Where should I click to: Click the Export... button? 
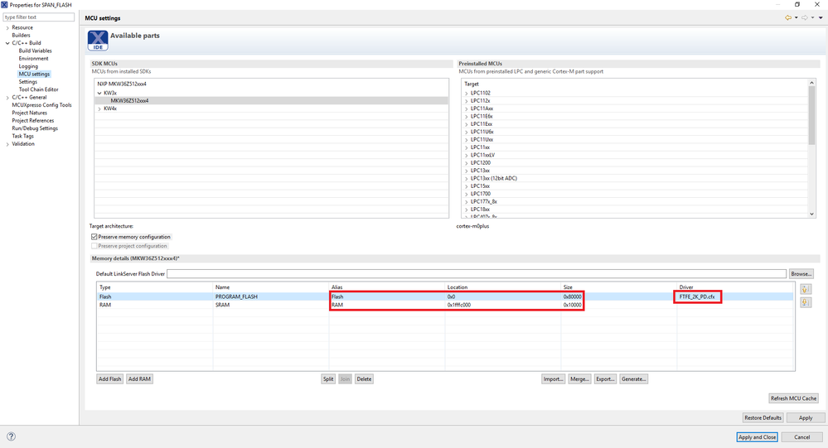tap(604, 379)
